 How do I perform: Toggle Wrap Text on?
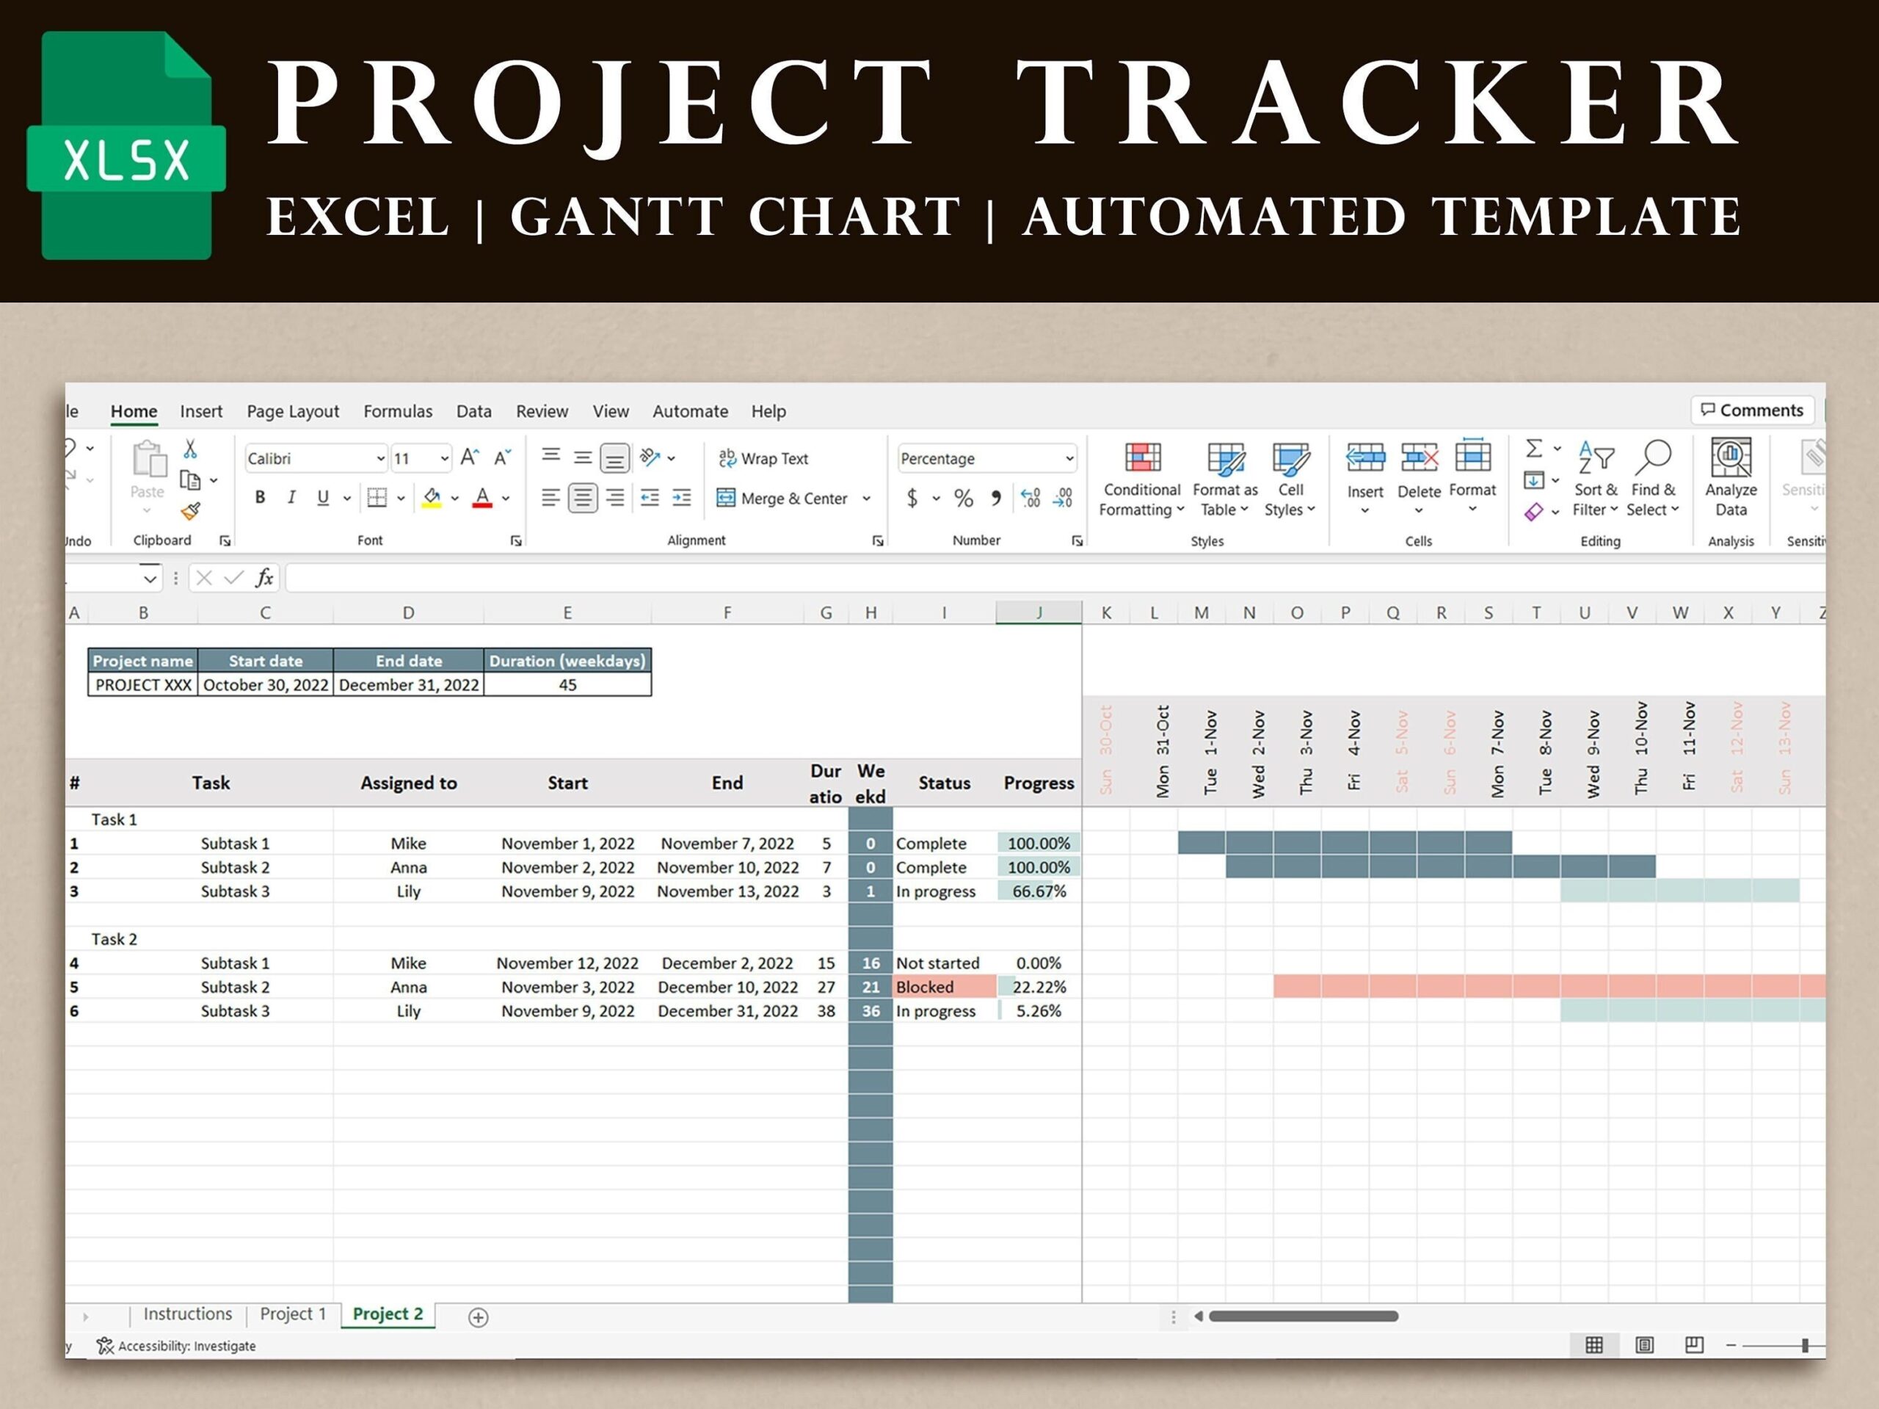pyautogui.click(x=763, y=458)
